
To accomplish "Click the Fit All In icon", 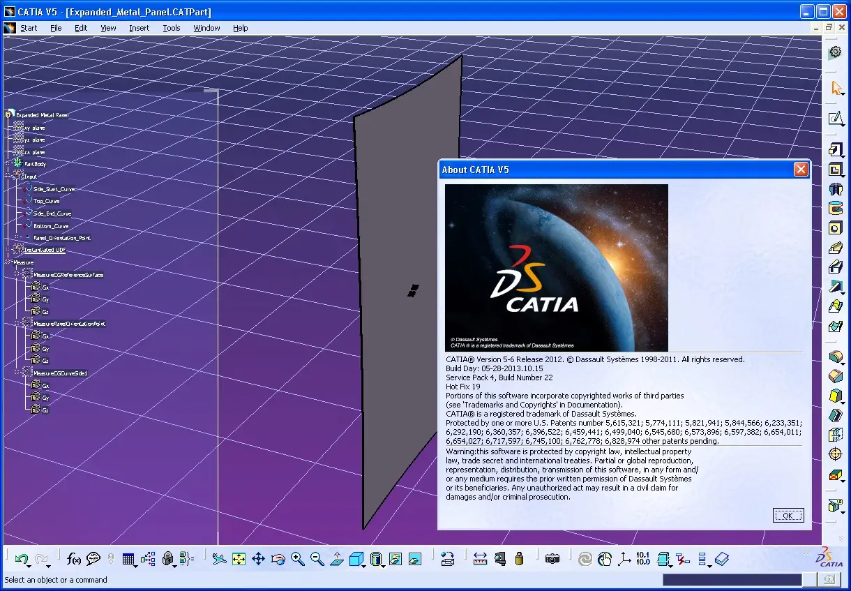I will pyautogui.click(x=239, y=559).
